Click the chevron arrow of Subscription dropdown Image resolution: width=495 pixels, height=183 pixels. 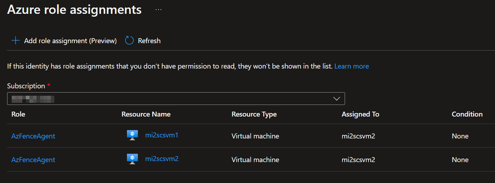(337, 99)
